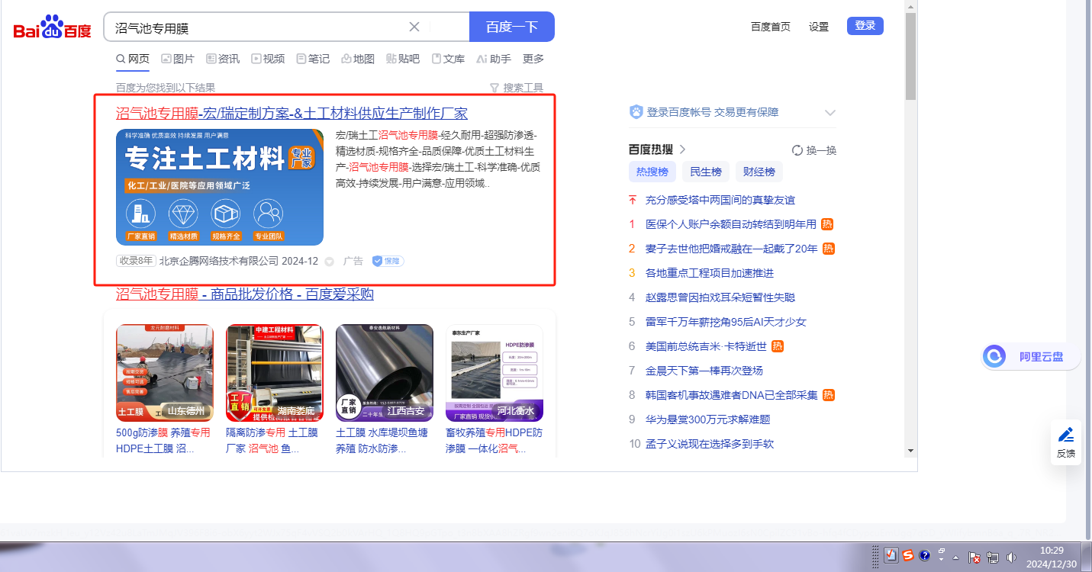Open 隔离防渗专用 土工膜厂家 product link
This screenshot has height=572, width=1092.
[x=272, y=441]
